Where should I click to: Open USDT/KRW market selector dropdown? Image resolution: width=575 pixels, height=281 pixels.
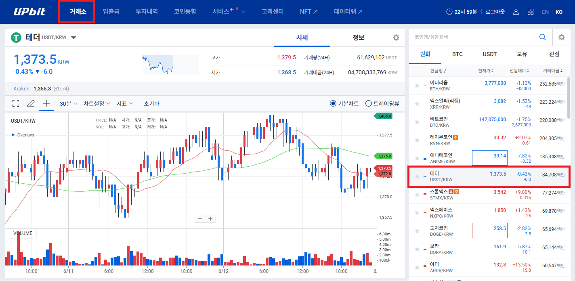tap(73, 38)
